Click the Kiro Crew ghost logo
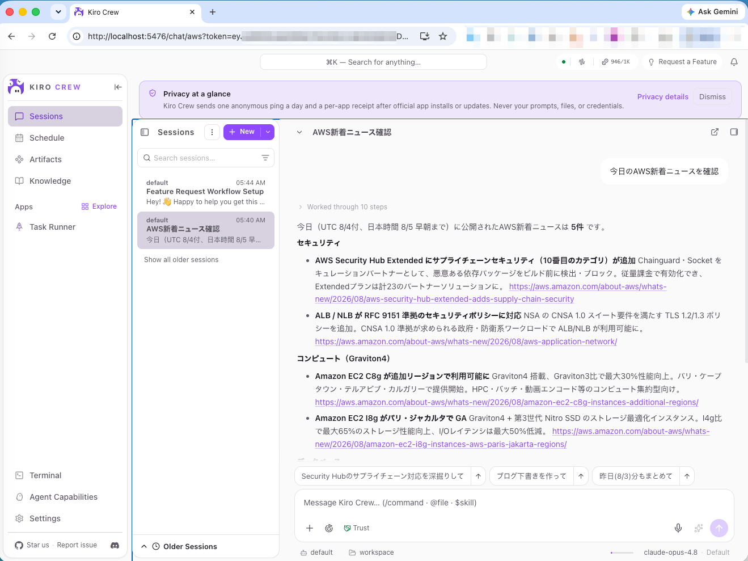 tap(16, 87)
